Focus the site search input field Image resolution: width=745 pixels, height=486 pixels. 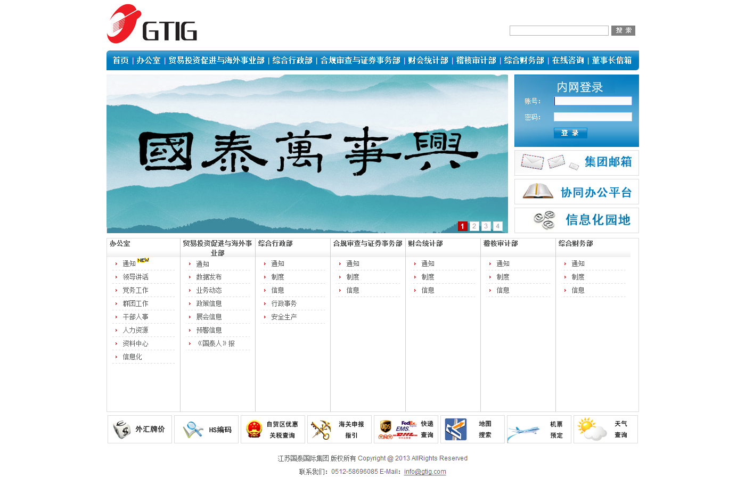[559, 31]
